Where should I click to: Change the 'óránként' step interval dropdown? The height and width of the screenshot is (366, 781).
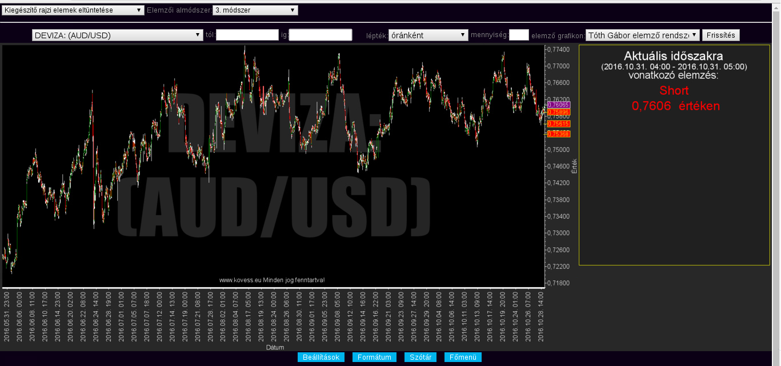click(428, 35)
